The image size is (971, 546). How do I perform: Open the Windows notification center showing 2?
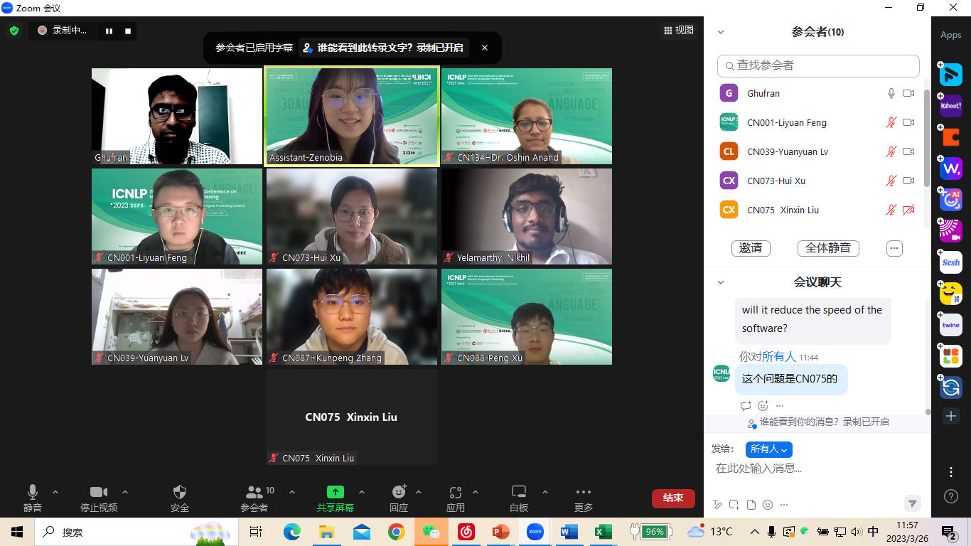pos(948,532)
